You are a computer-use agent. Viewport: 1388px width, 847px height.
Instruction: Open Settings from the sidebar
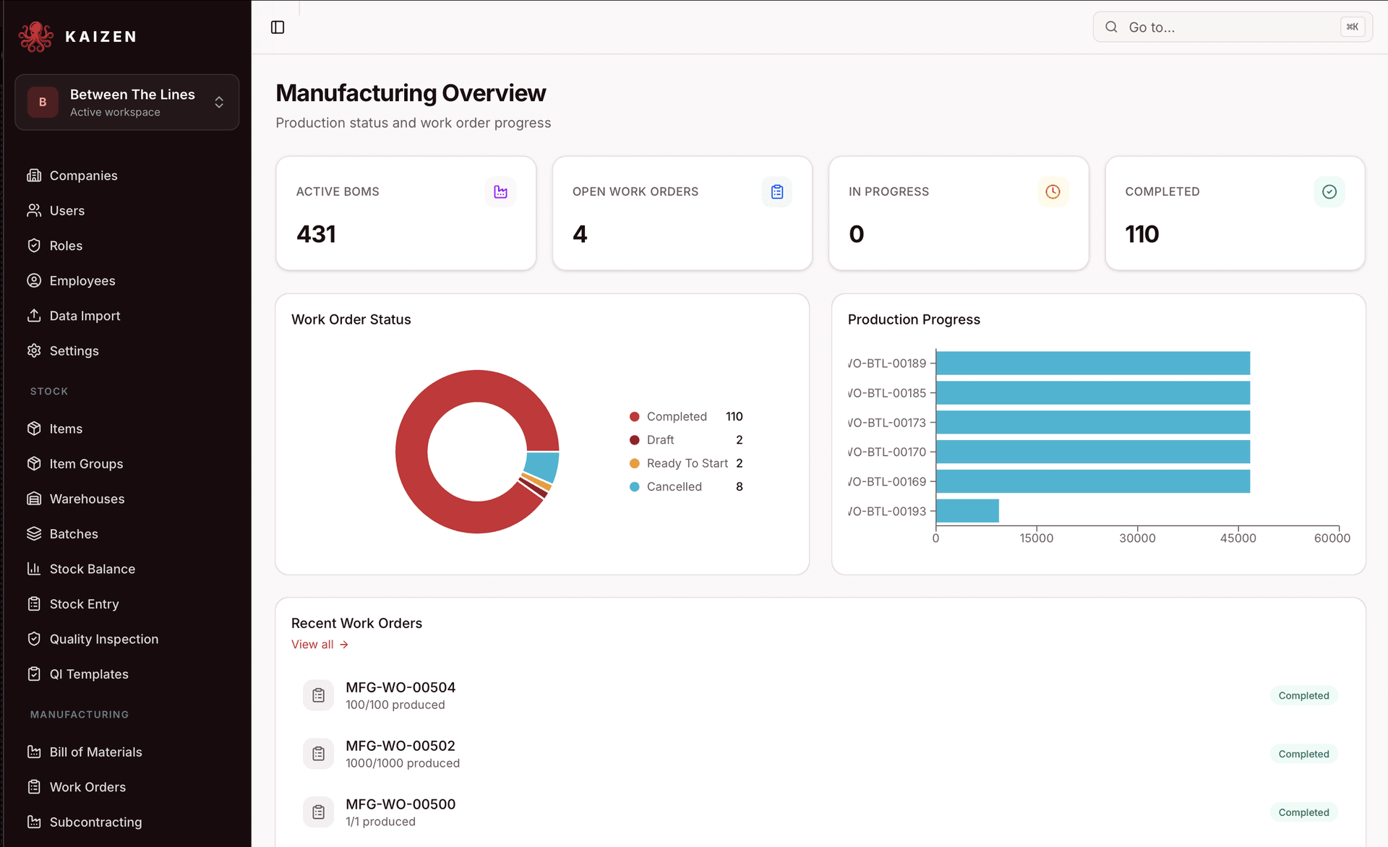[74, 351]
